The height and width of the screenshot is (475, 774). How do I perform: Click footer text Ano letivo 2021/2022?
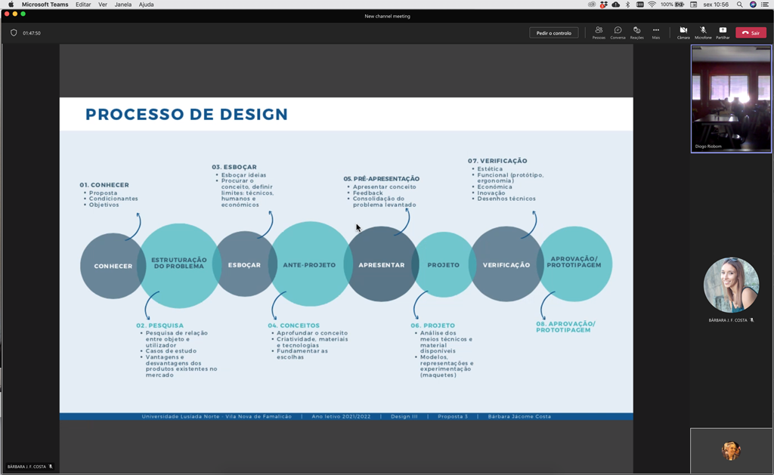[341, 416]
